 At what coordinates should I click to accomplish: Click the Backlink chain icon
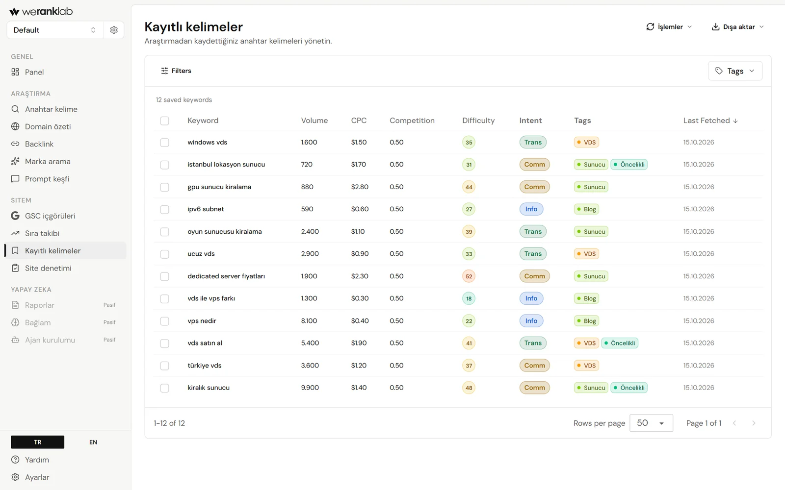coord(15,144)
